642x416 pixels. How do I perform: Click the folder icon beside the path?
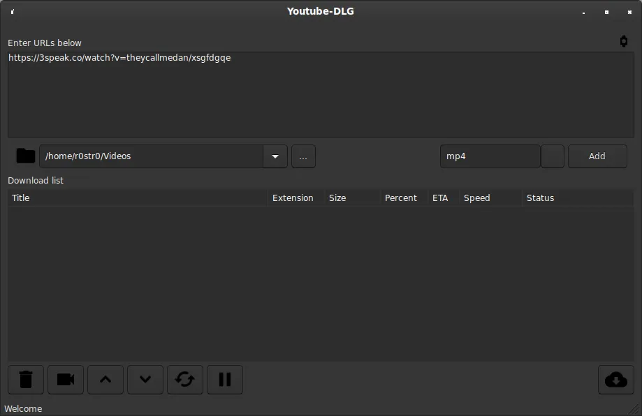(x=25, y=156)
